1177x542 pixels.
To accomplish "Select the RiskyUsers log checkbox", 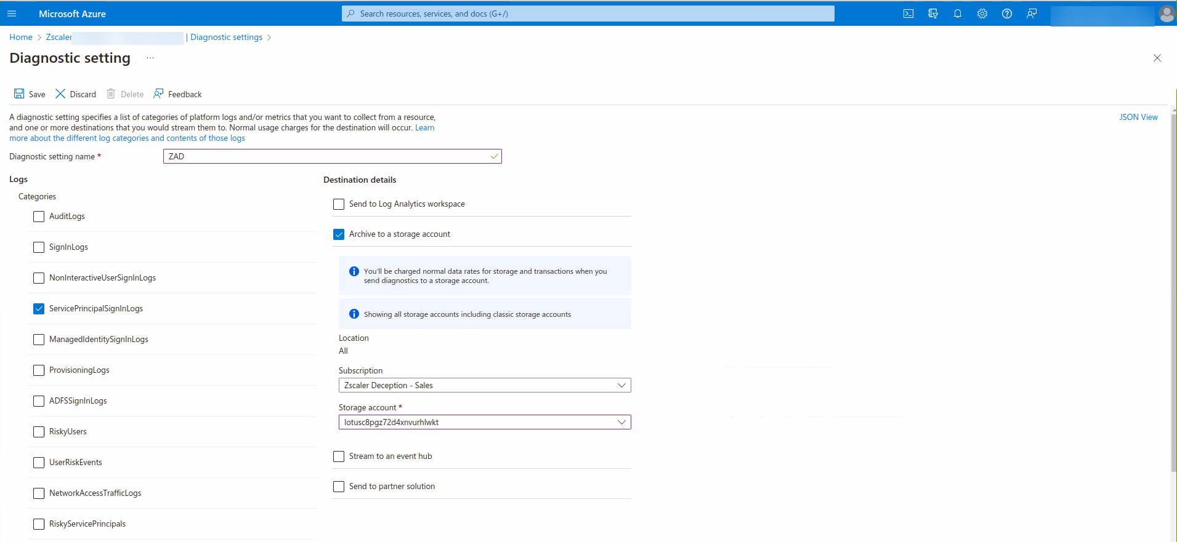I will click(x=39, y=432).
